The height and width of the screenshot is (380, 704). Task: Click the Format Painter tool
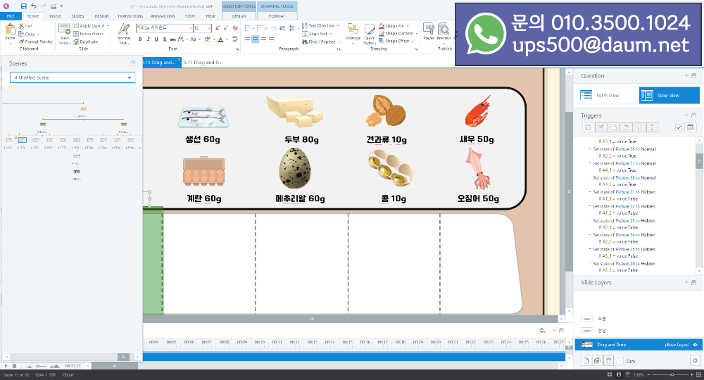[x=36, y=42]
